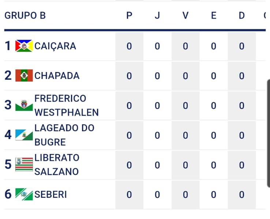
Task: Click the GRUPO B table header
Action: 25,16
